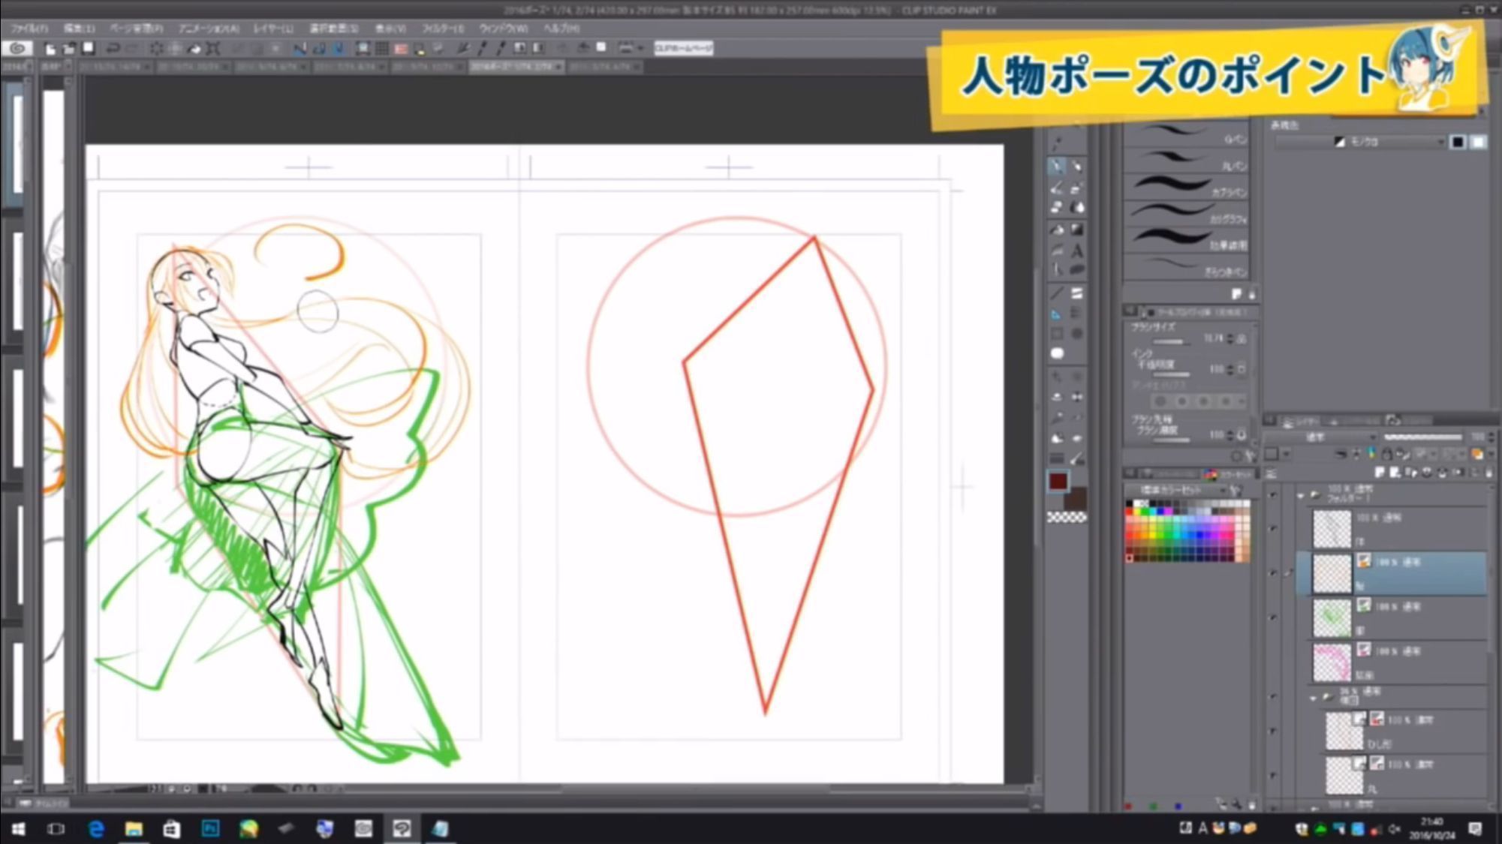Click the pink sketch layer thumbnail
The height and width of the screenshot is (844, 1502).
point(1332,662)
